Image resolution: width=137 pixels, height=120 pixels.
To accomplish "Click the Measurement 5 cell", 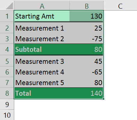I will 42,83.
